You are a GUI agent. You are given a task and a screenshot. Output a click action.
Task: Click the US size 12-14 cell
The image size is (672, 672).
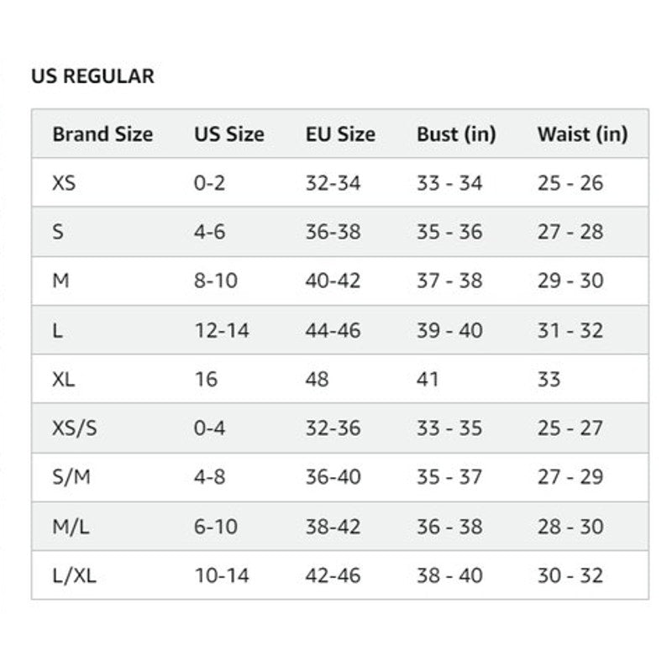tap(222, 330)
